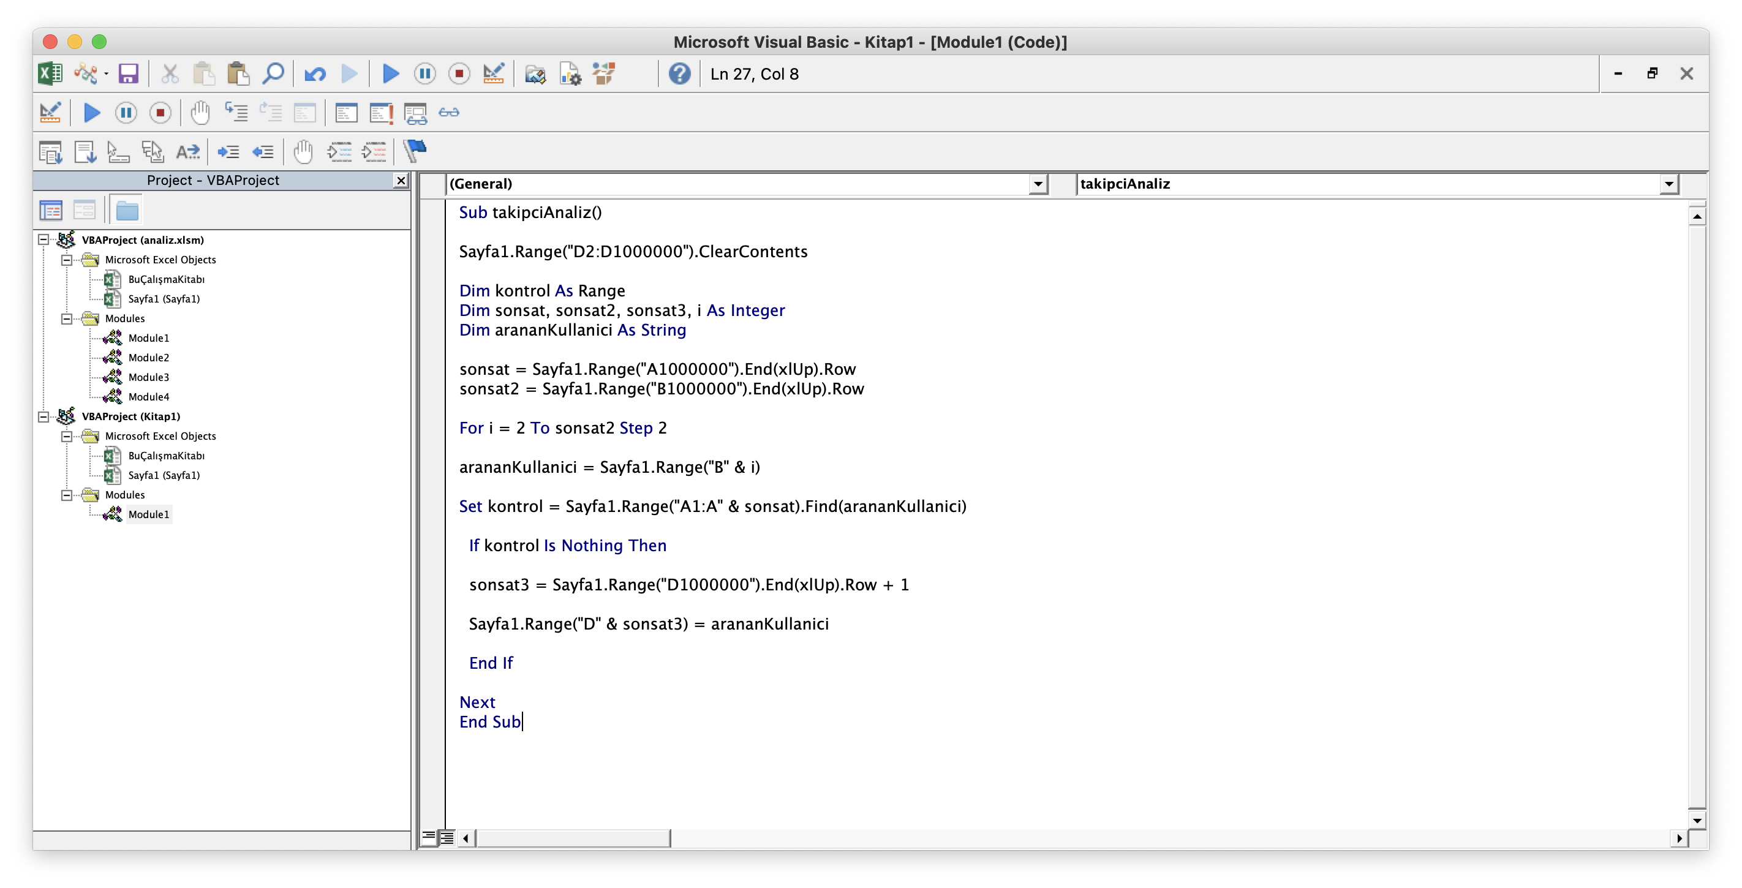This screenshot has height=888, width=1742.
Task: Toggle breakpoint with Debug toolbar hand icon
Action: [200, 112]
